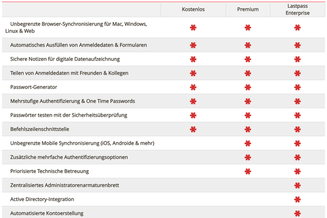Image resolution: width=327 pixels, height=218 pixels.
Task: Click the Premium asterisk for Unbegrenzte Mobile Synchronisierung
Action: coord(248,144)
